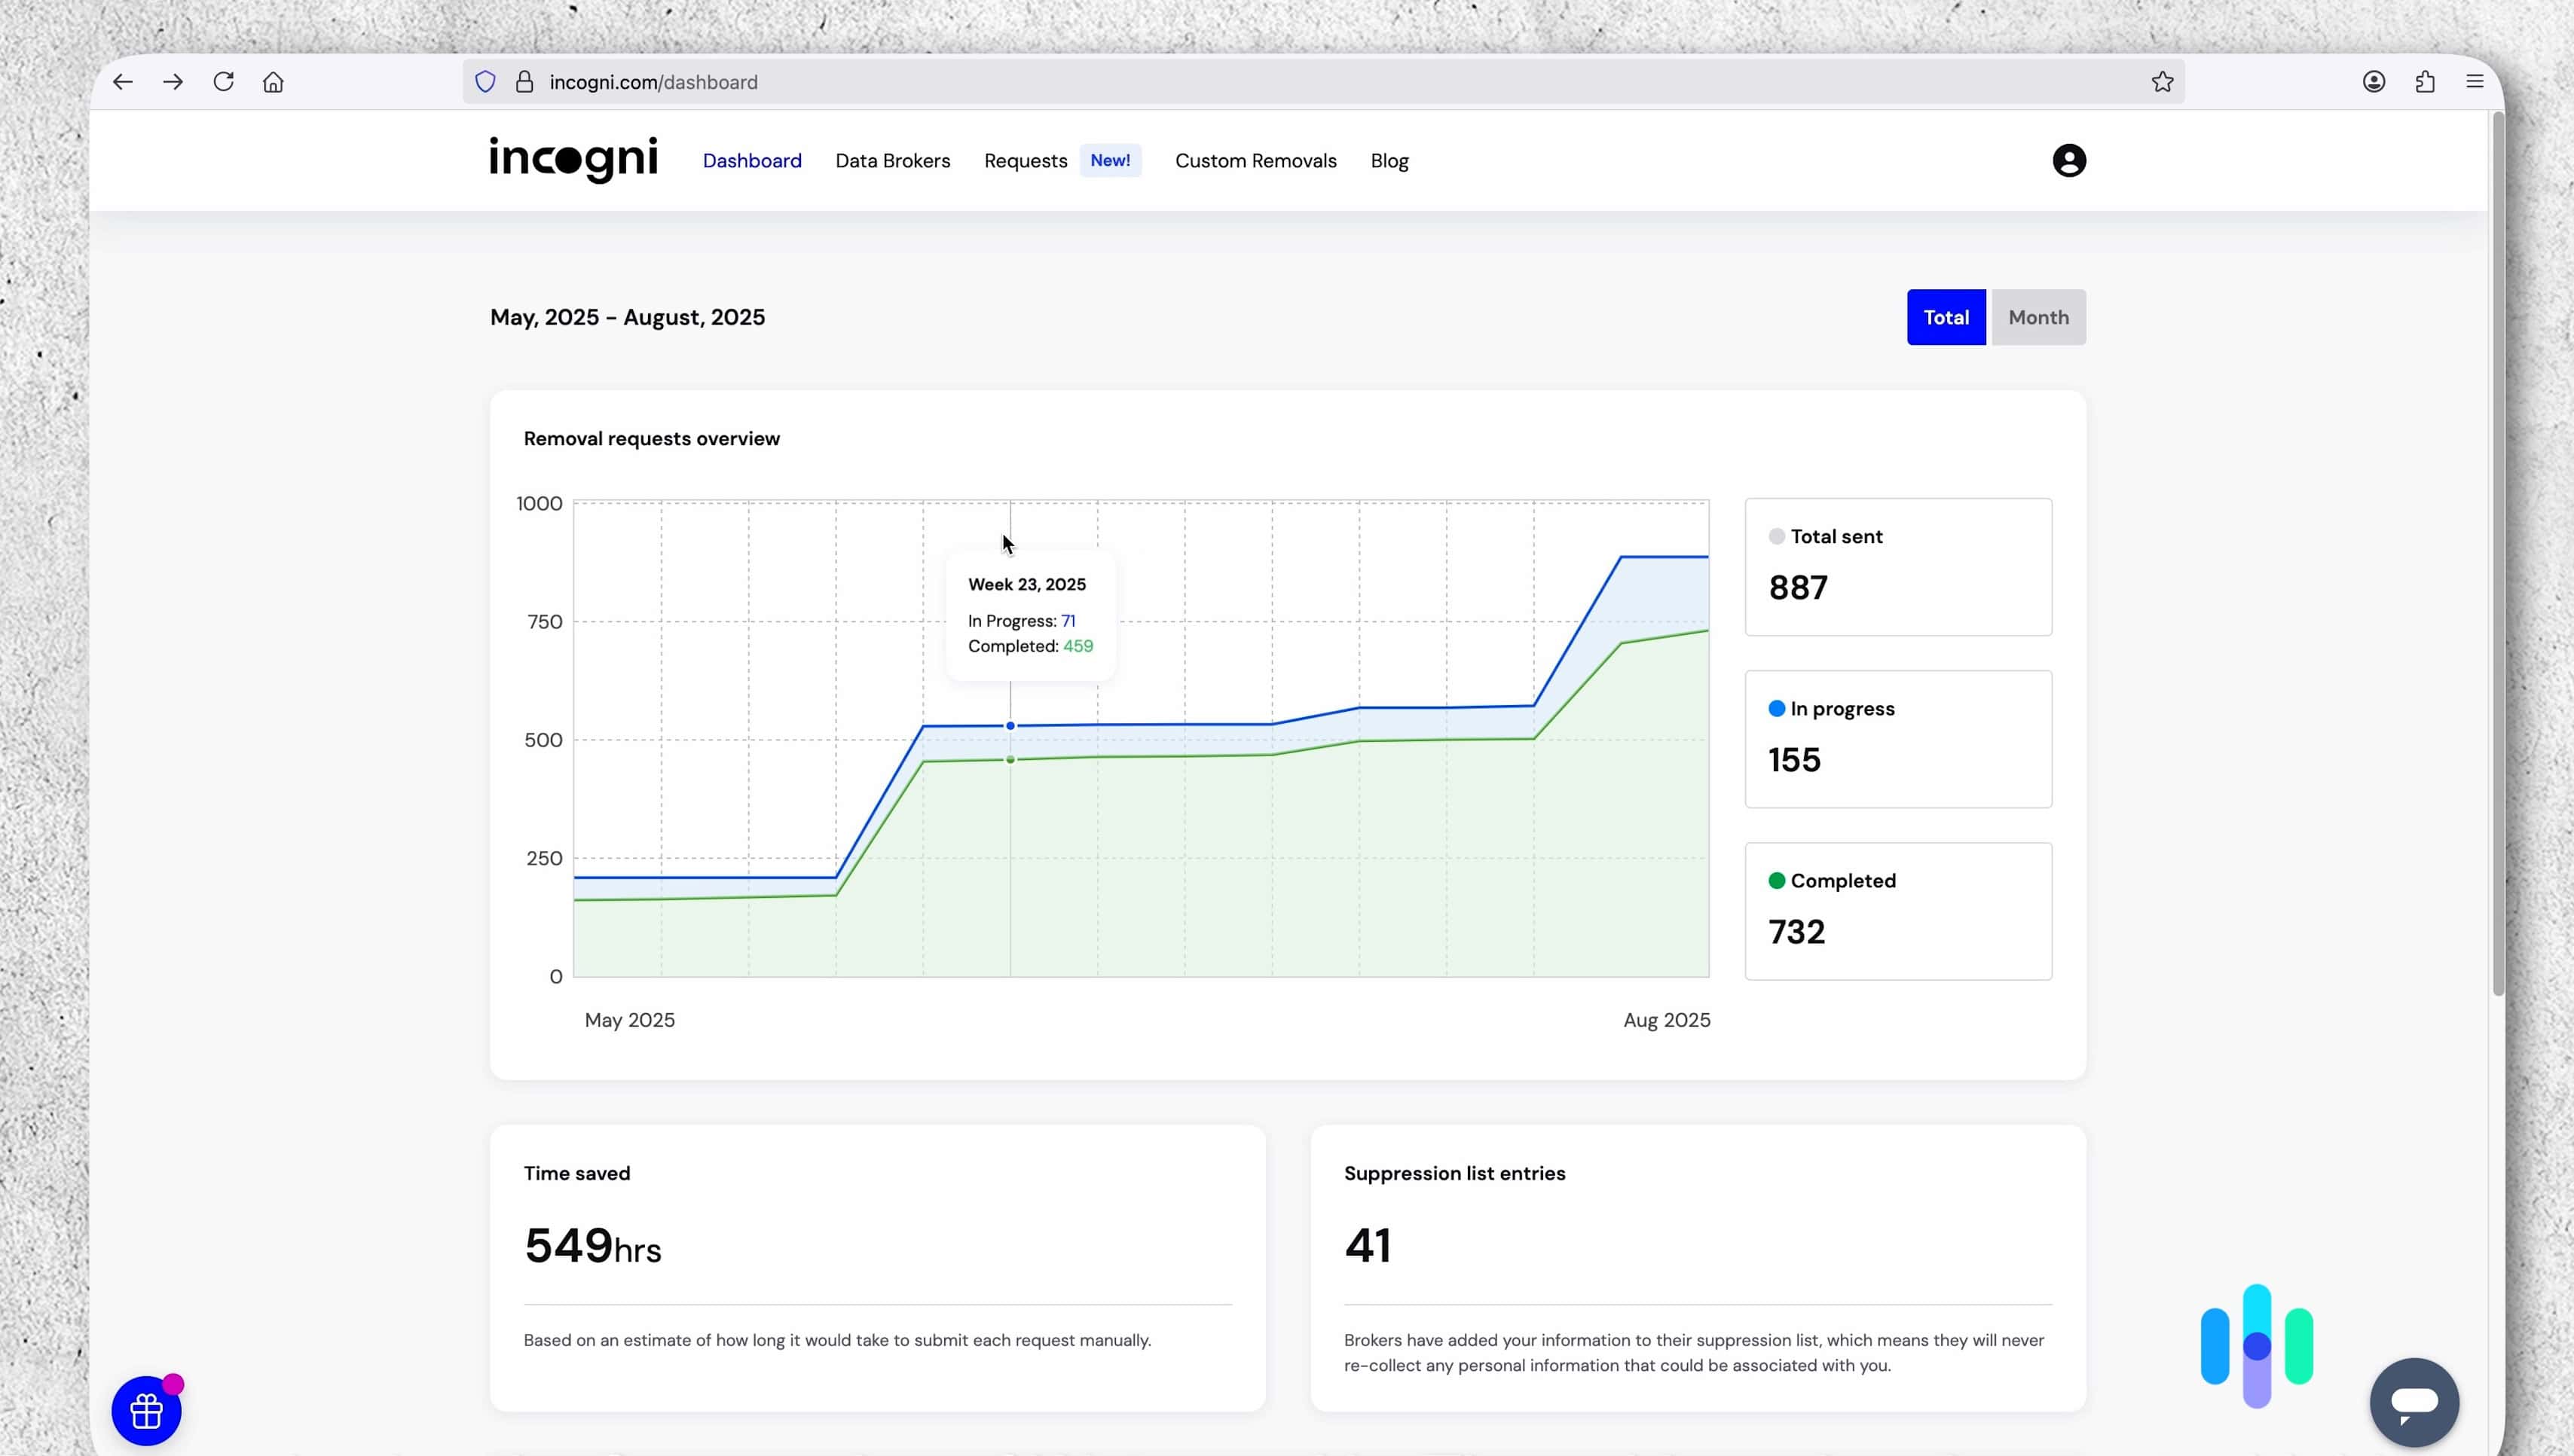
Task: Select the Total view toggle
Action: pyautogui.click(x=1945, y=317)
